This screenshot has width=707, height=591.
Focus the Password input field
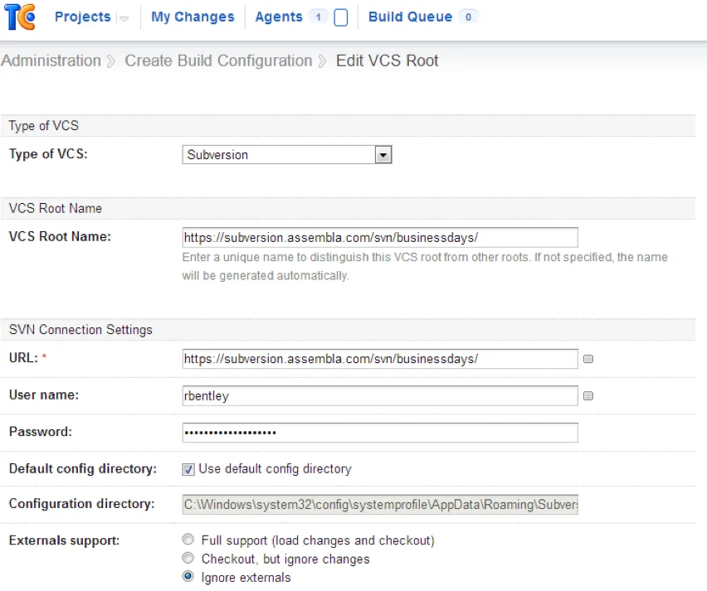(x=380, y=433)
